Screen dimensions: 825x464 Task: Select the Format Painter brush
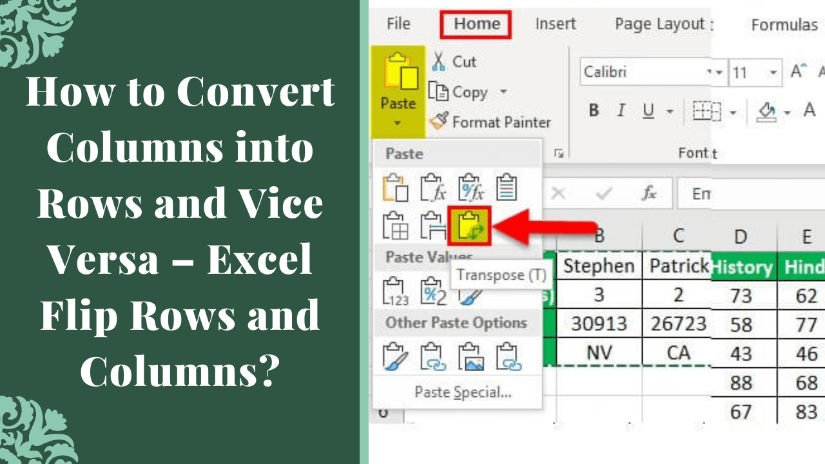[x=439, y=122]
